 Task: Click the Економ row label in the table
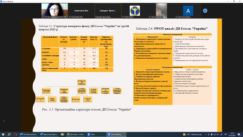point(46,53)
